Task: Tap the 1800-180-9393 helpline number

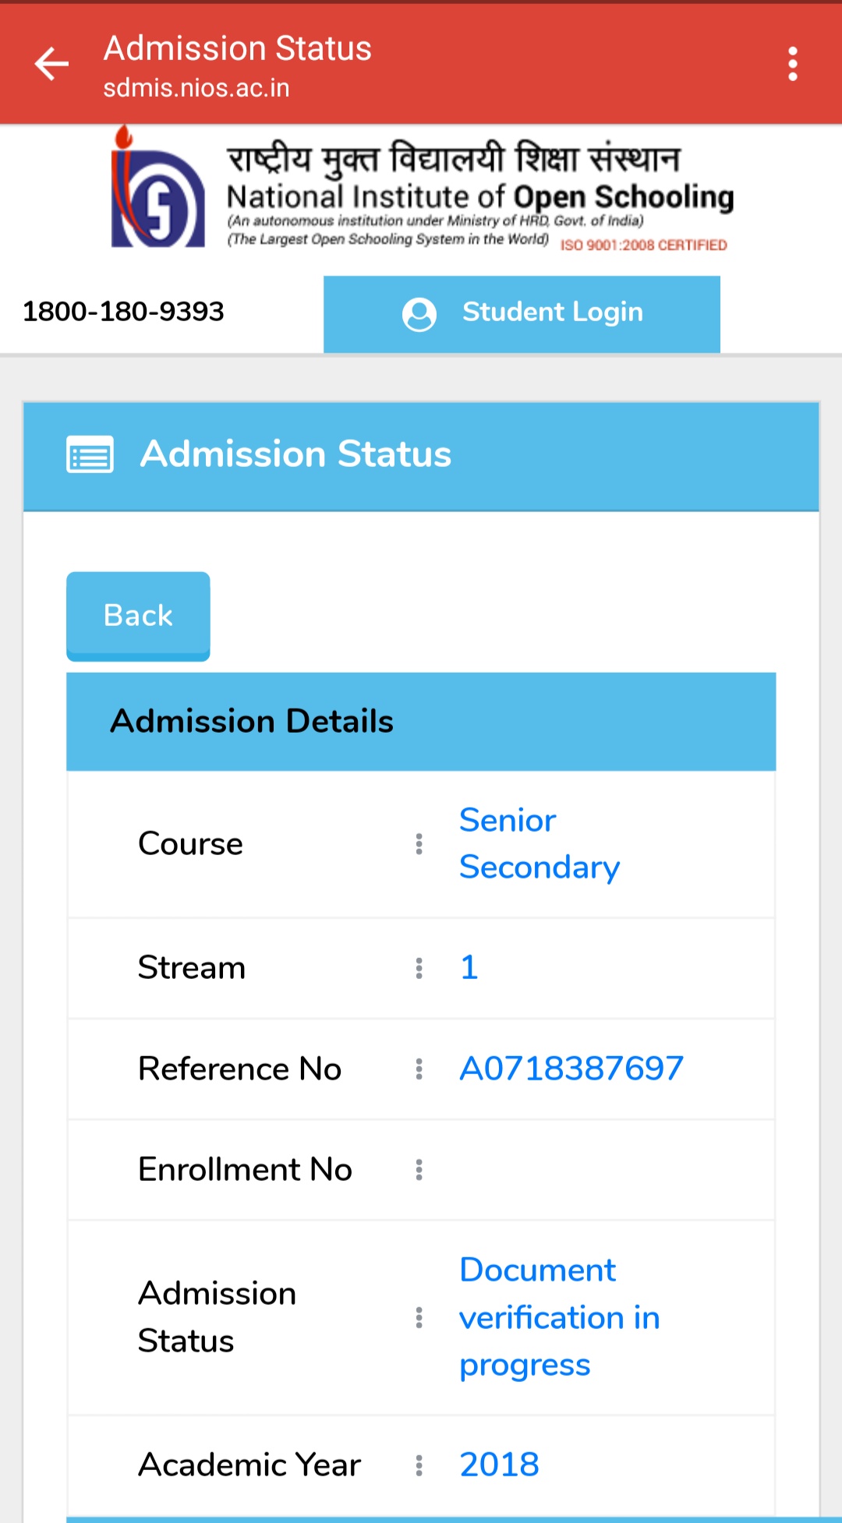Action: (x=123, y=312)
